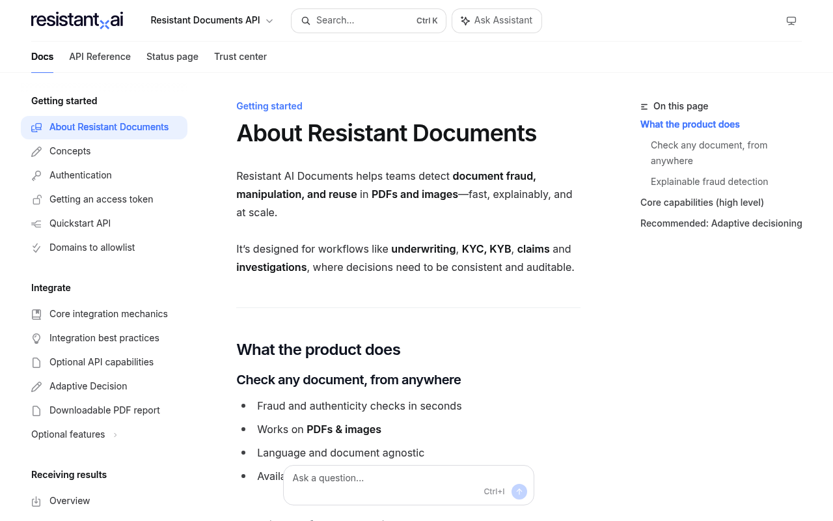Viewport: 833px width, 521px height.
Task: Open the Trust center tab
Action: coord(240,57)
